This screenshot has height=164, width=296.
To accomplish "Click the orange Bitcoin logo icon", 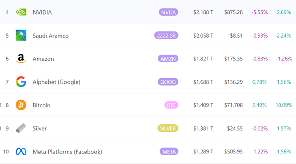I will click(x=21, y=105).
